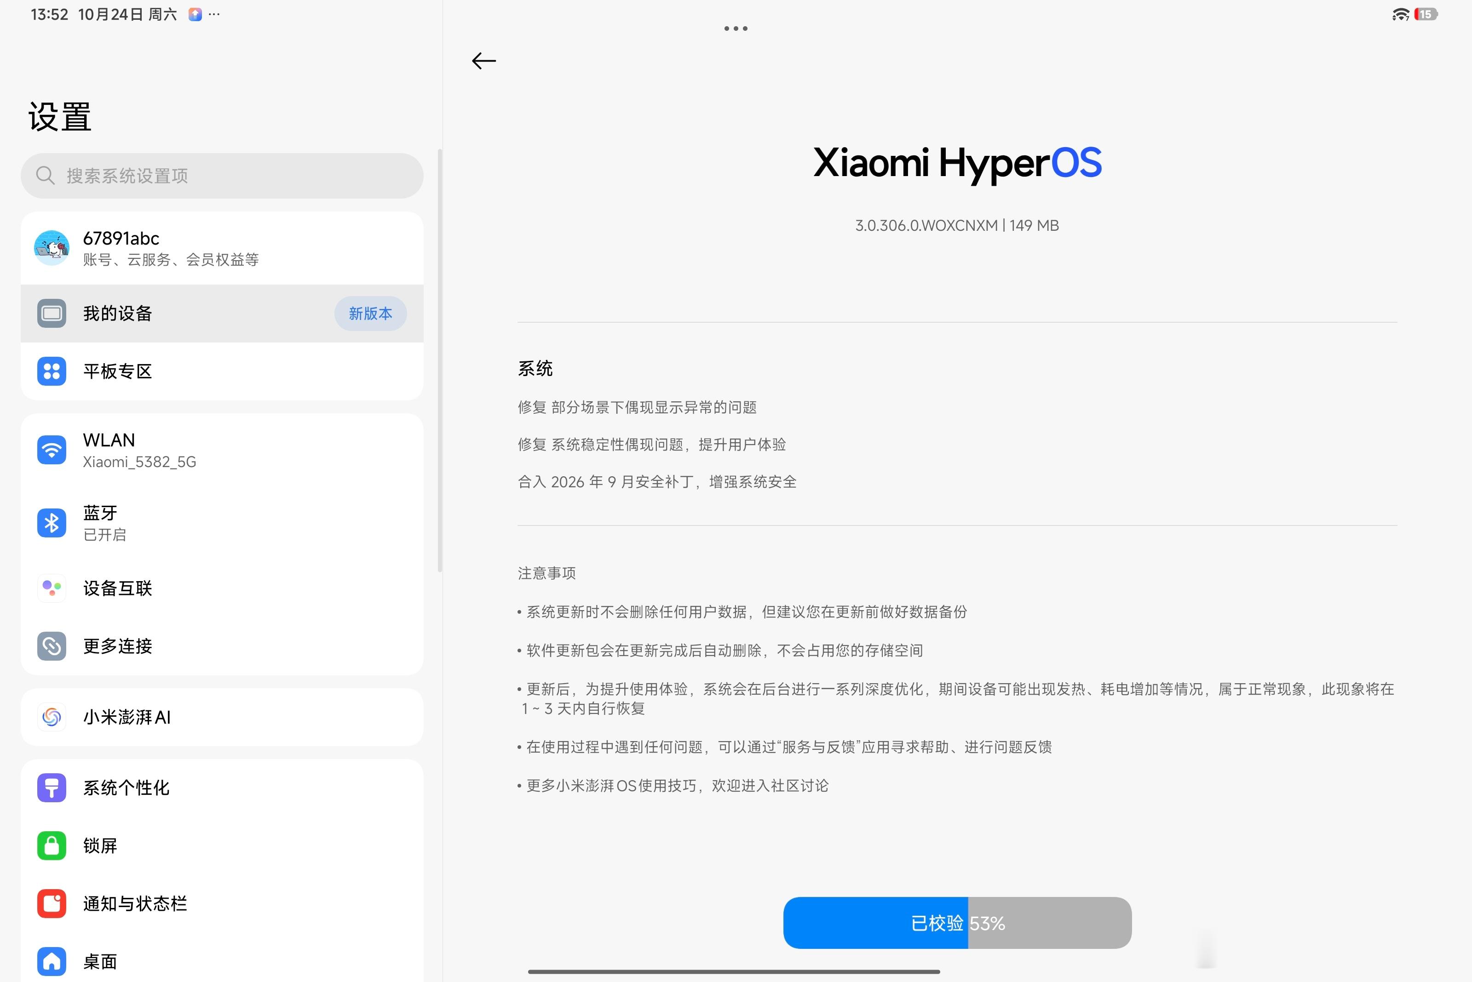
Task: Select 我的设备 settings entry
Action: (x=222, y=313)
